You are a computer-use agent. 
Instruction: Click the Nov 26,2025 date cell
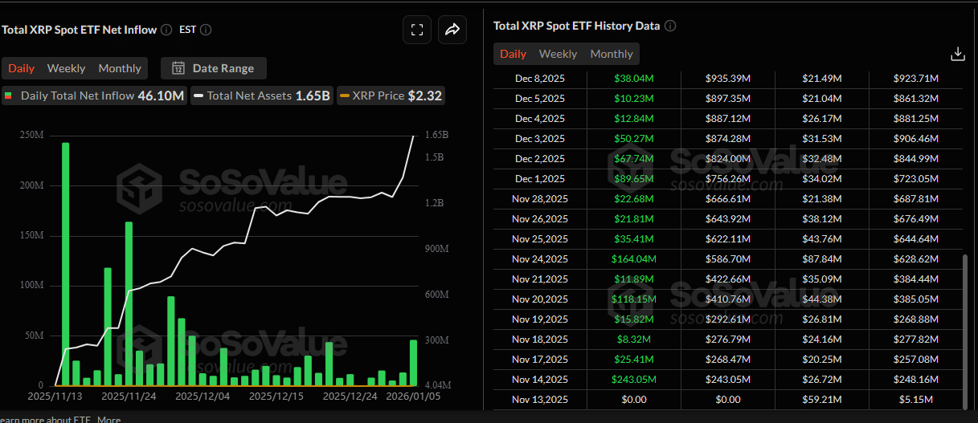tap(540, 219)
